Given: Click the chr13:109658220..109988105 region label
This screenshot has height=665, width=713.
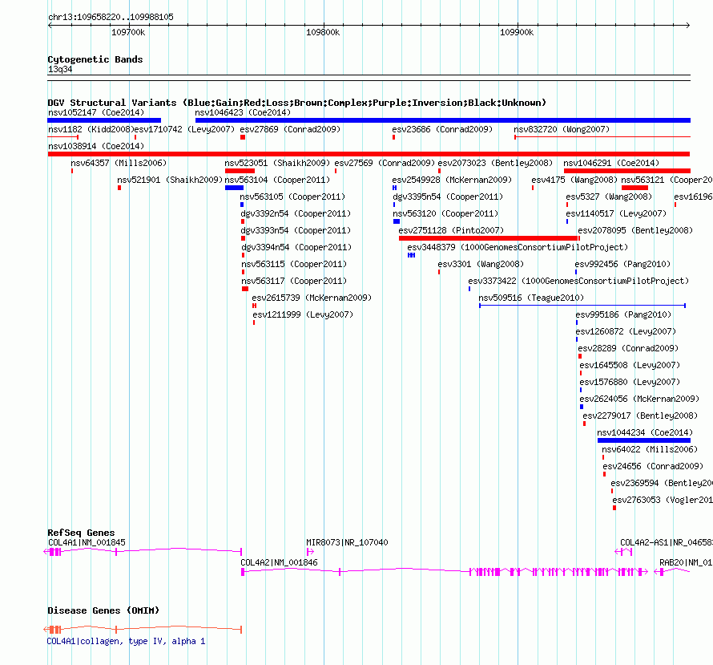Looking at the screenshot, I should pyautogui.click(x=111, y=18).
